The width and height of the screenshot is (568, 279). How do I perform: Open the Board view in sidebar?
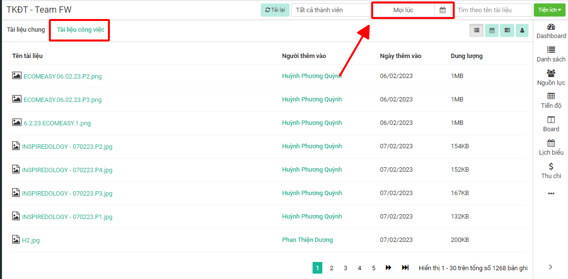tap(551, 124)
